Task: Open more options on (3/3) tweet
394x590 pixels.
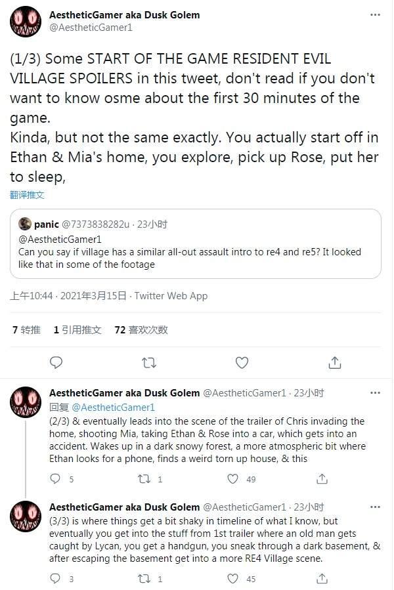Action: pos(375,507)
